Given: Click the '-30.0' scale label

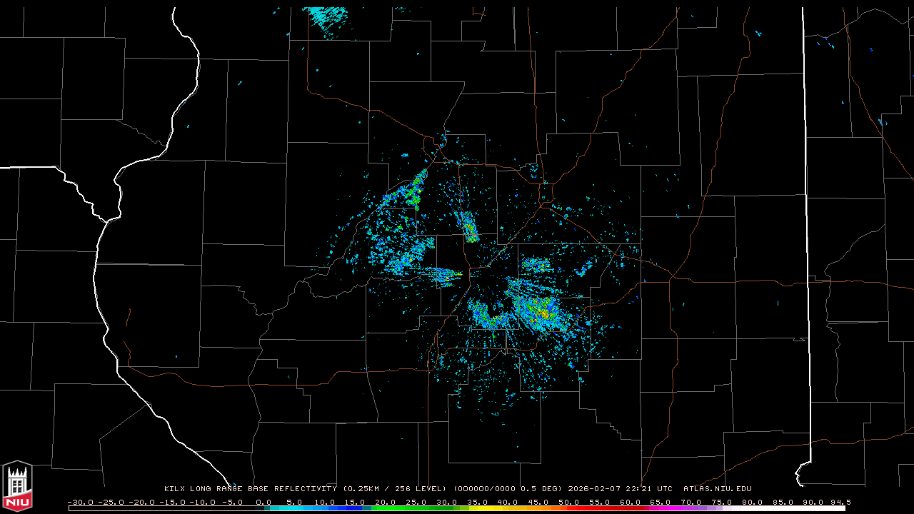Looking at the screenshot, I should (80, 502).
